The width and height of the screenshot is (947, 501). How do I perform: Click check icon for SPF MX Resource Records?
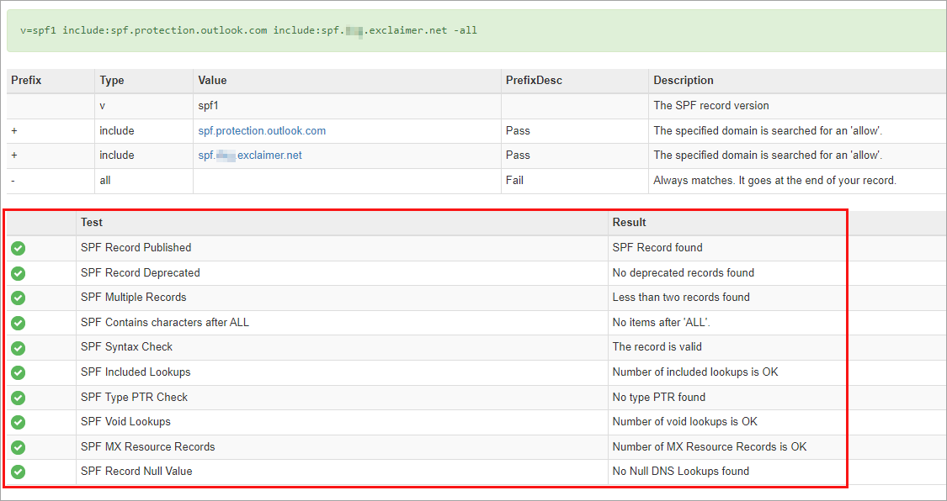click(x=19, y=447)
